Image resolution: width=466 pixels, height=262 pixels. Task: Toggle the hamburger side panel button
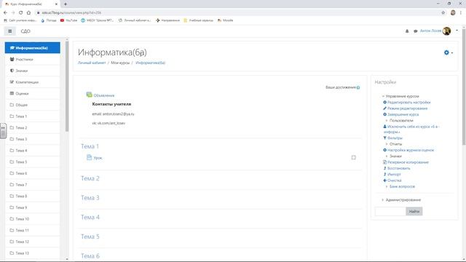coord(9,31)
